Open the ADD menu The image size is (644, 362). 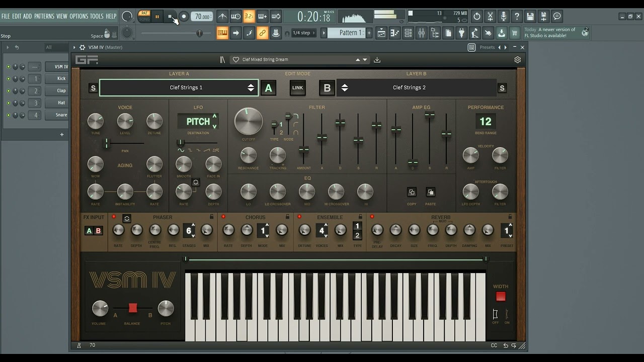pos(27,16)
